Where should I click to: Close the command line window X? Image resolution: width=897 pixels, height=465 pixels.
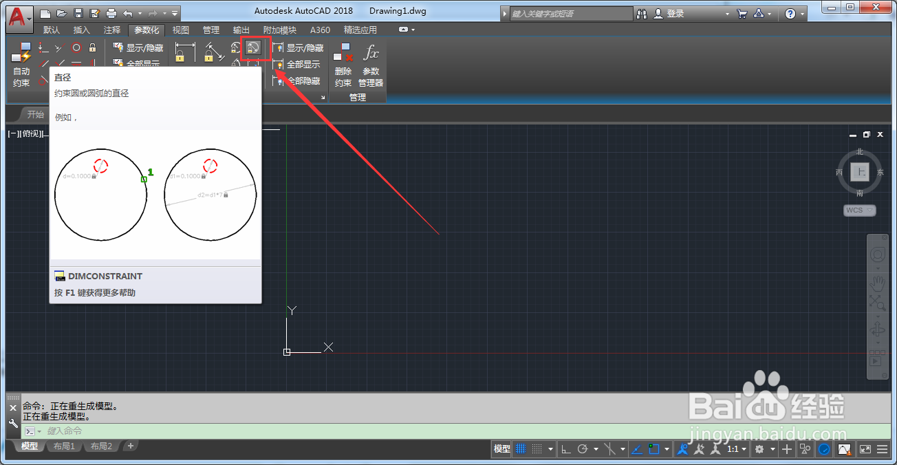(13, 408)
